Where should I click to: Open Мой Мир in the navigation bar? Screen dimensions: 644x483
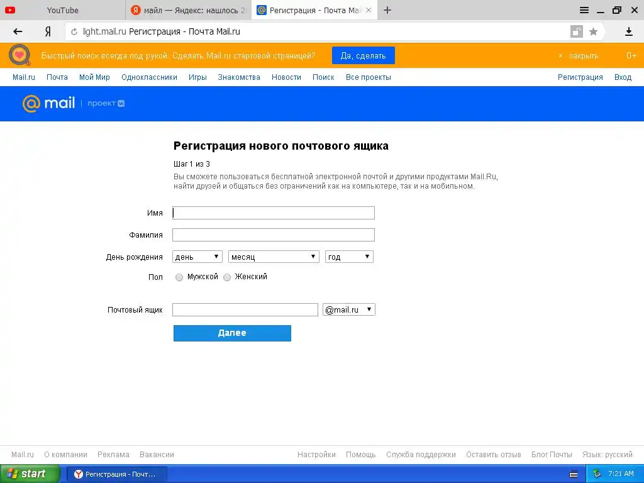(x=94, y=77)
